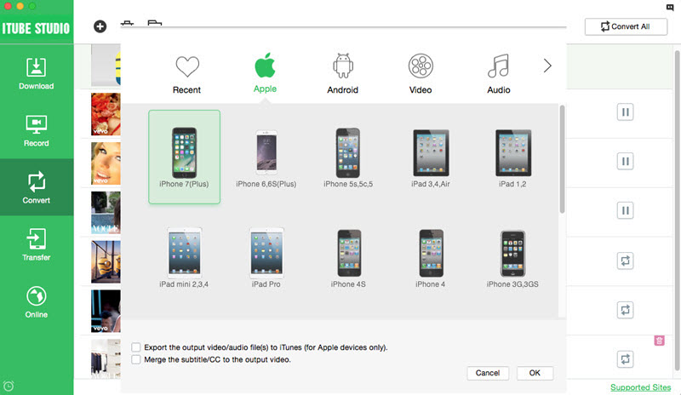Viewport: 681px width, 395px height.
Task: Enable merge subtitle/CC to output video
Action: click(136, 359)
